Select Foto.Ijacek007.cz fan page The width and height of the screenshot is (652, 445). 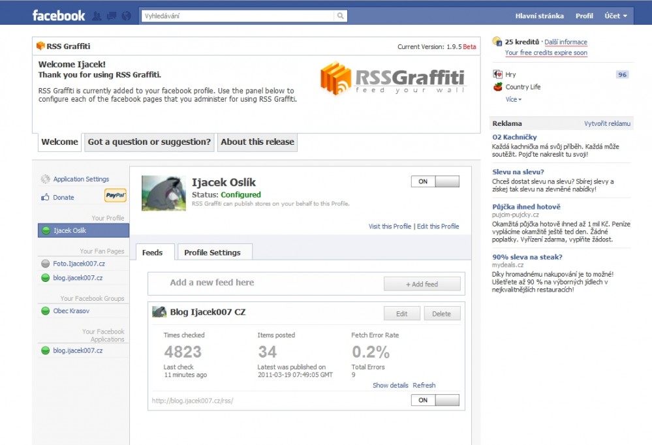(x=78, y=264)
